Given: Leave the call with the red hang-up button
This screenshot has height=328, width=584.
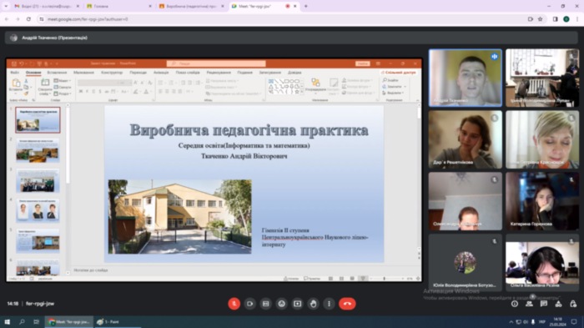Looking at the screenshot, I should 347,304.
